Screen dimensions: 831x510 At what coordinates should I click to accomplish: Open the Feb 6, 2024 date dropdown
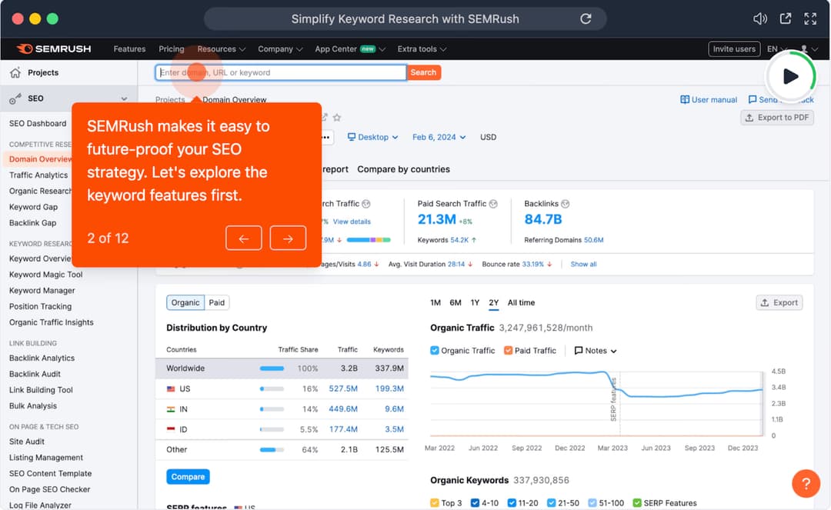tap(439, 137)
